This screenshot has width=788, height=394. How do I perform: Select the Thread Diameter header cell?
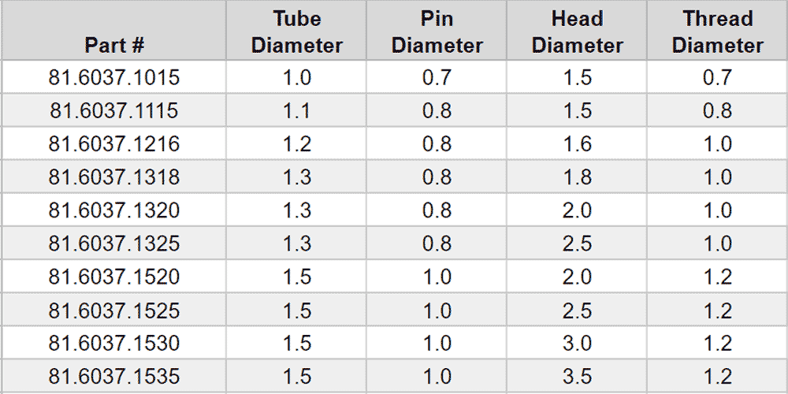717,31
